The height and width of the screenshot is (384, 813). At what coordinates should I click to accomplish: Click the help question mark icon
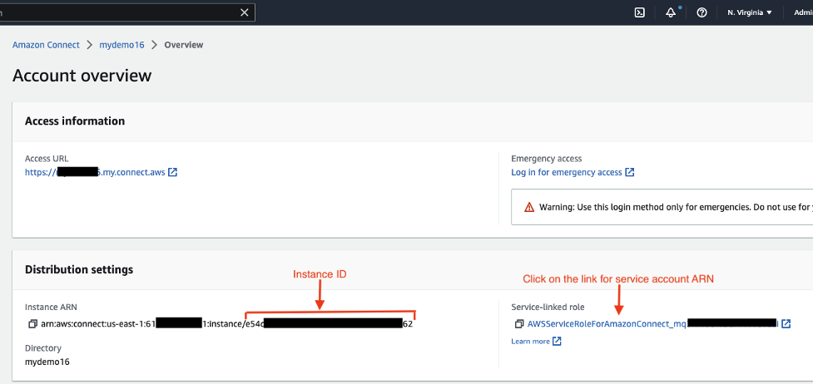(x=701, y=12)
